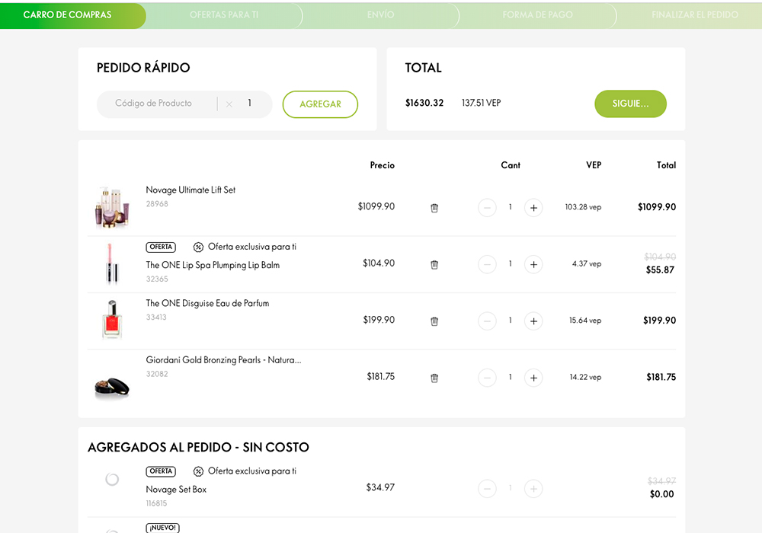Click product code 116815
This screenshot has height=533, width=762.
pos(156,503)
